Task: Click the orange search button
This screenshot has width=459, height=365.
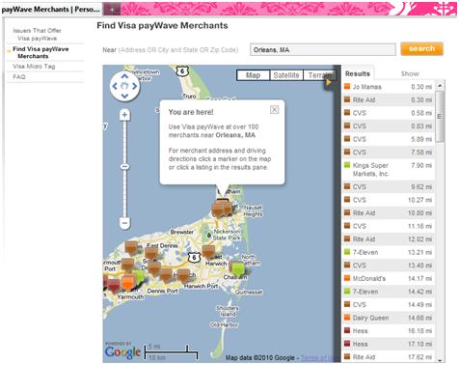Action: pyautogui.click(x=421, y=49)
